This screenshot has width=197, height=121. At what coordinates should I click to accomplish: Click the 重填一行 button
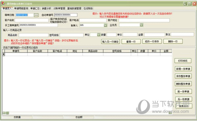tap(131, 41)
